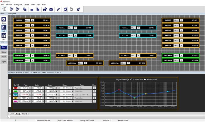Increase EQ 3 gain with plus button
The width and height of the screenshot is (205, 122).
43,95
